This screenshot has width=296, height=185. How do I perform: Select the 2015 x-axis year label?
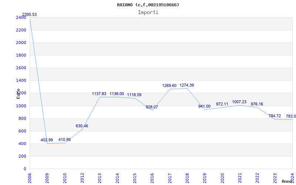pyautogui.click(x=135, y=178)
